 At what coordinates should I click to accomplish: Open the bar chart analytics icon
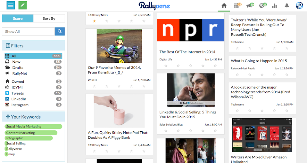pyautogui.click(x=275, y=6)
